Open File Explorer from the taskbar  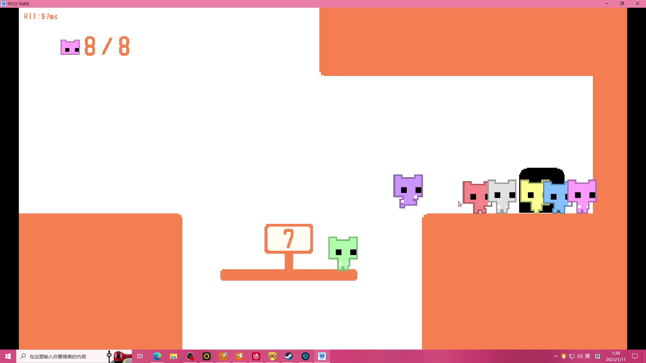point(174,356)
